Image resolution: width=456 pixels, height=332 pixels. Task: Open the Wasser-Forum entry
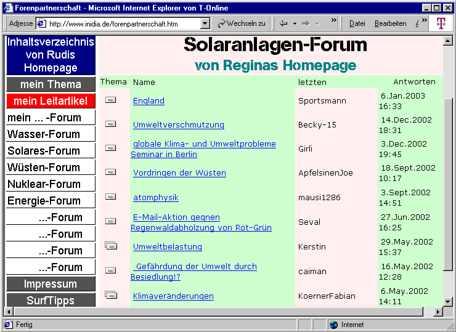[x=51, y=134]
